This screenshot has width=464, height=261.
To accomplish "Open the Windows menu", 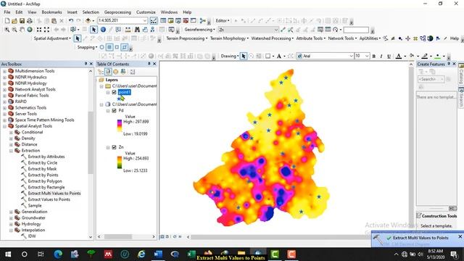I will [169, 12].
